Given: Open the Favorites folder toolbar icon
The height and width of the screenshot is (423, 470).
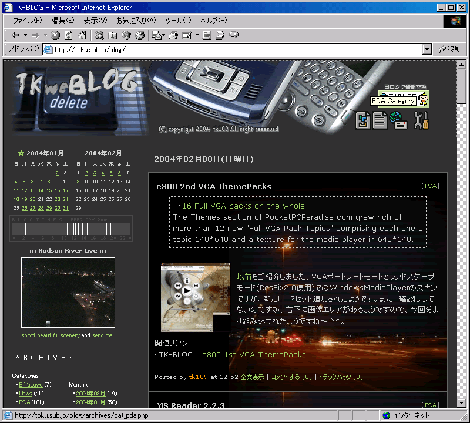Looking at the screenshot, I should click(113, 35).
